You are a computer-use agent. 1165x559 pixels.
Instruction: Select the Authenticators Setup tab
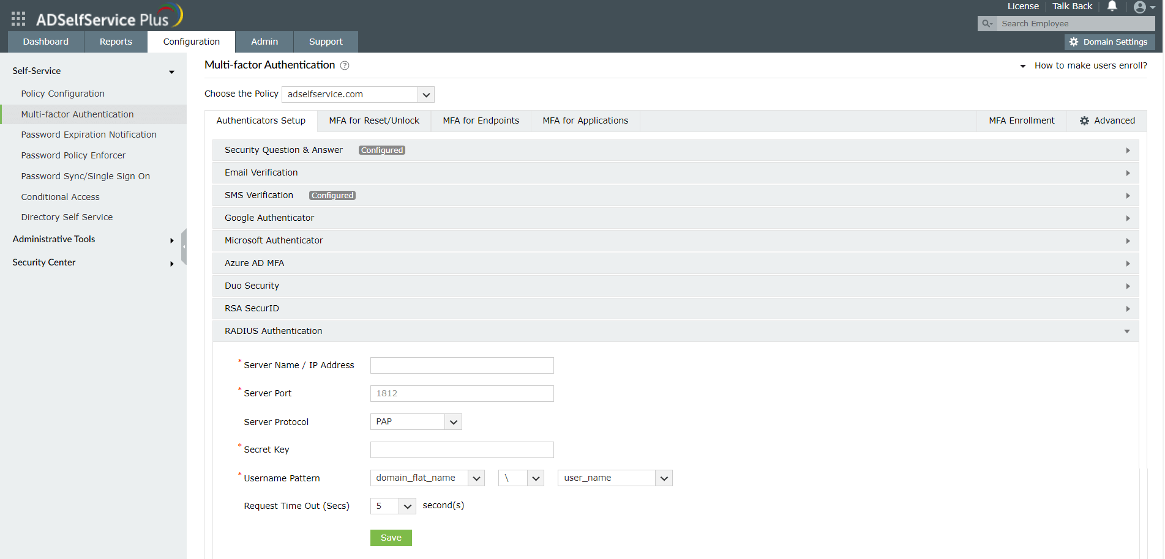pos(261,121)
